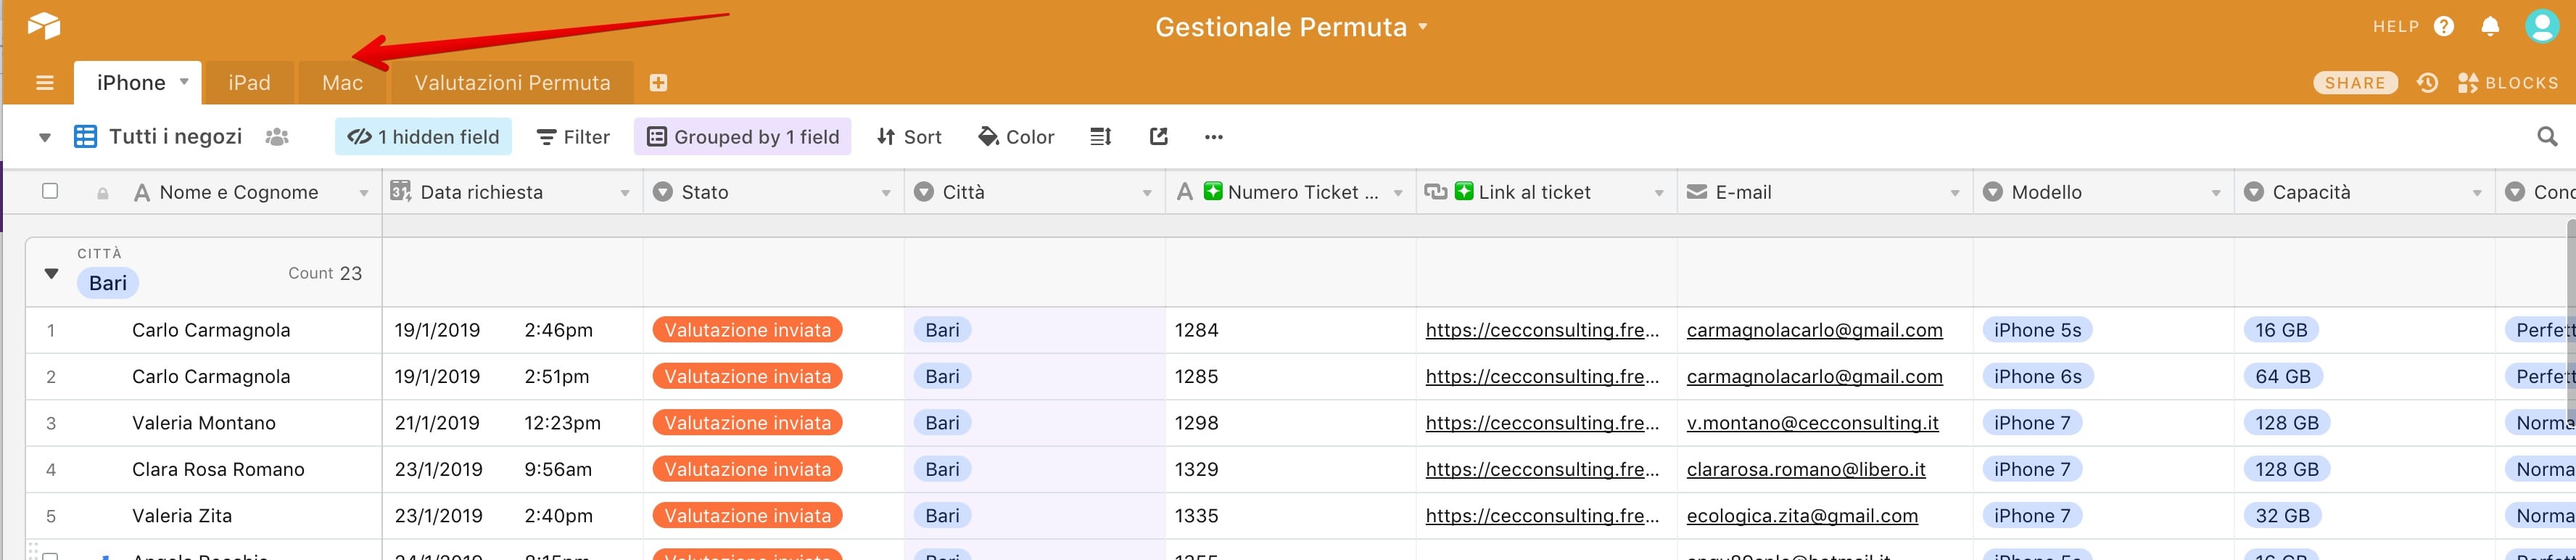The width and height of the screenshot is (2576, 560).
Task: Click the lock icon in header row
Action: tap(102, 193)
